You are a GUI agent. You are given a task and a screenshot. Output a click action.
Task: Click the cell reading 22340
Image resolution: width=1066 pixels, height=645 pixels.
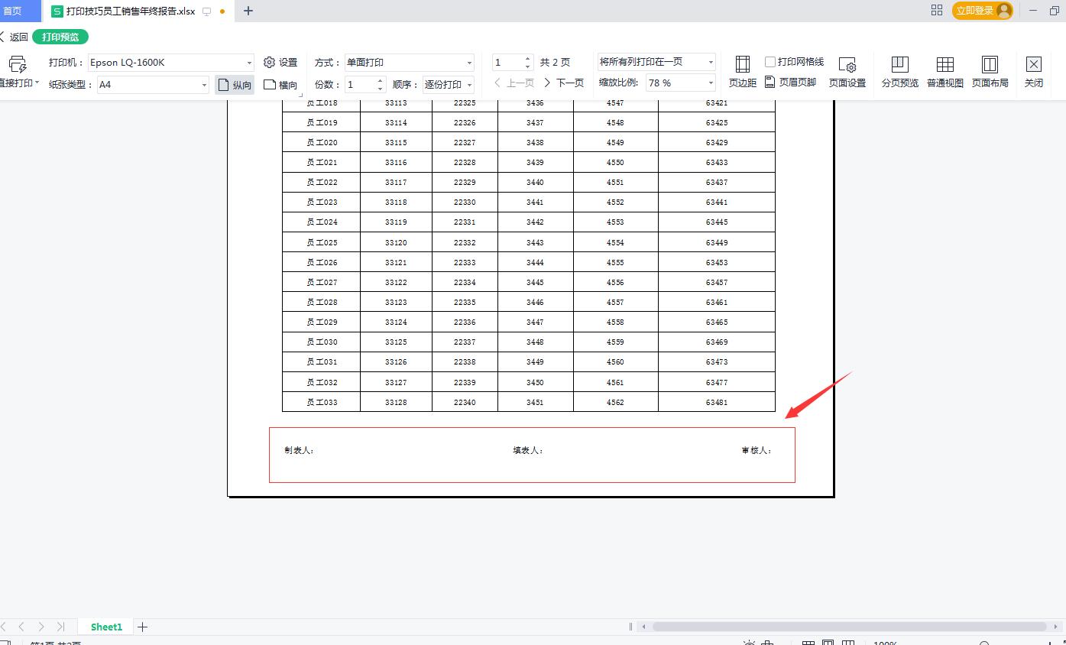click(465, 402)
